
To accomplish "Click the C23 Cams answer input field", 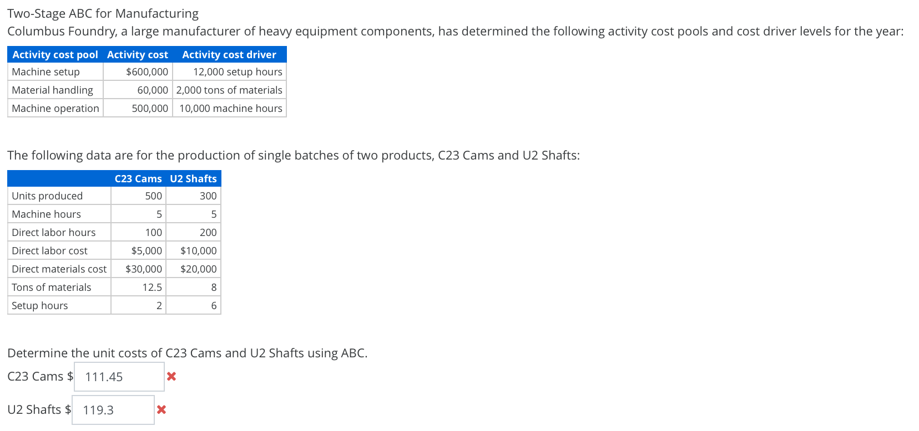I will coord(119,377).
